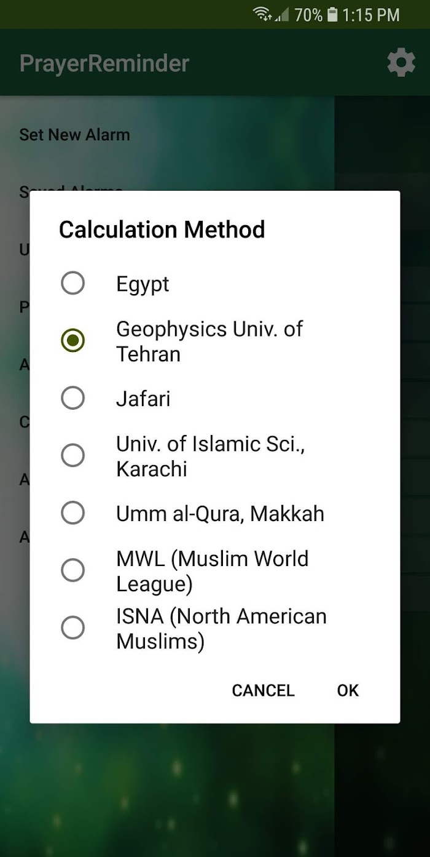Image resolution: width=430 pixels, height=857 pixels.
Task: Tap the Egypt option label
Action: [x=143, y=284]
